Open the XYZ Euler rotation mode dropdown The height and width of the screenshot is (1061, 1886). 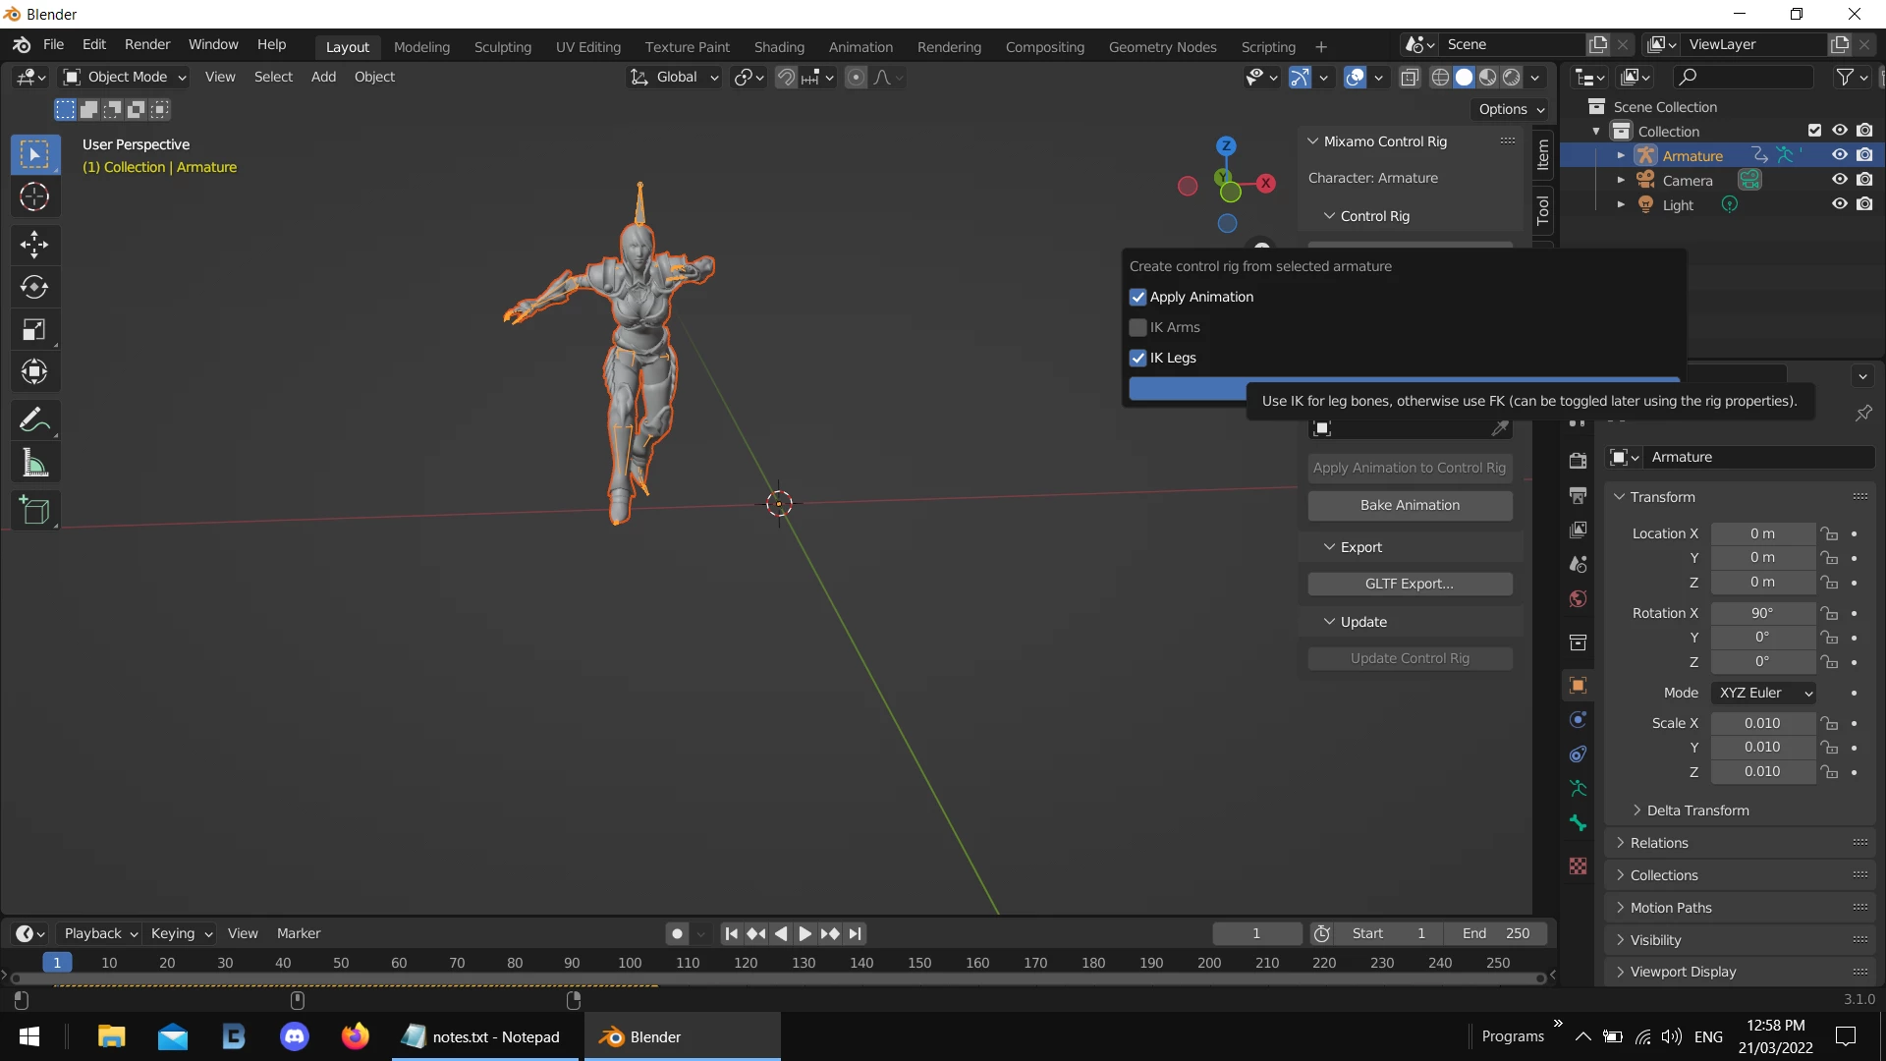(x=1763, y=693)
